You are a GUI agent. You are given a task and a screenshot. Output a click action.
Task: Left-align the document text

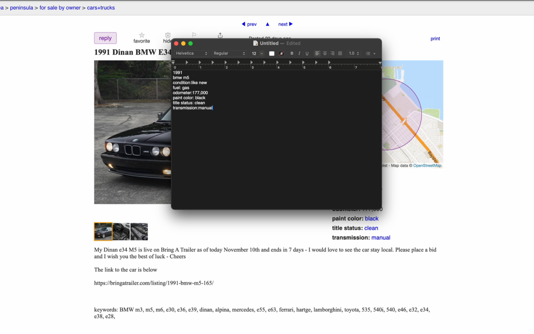[317, 53]
